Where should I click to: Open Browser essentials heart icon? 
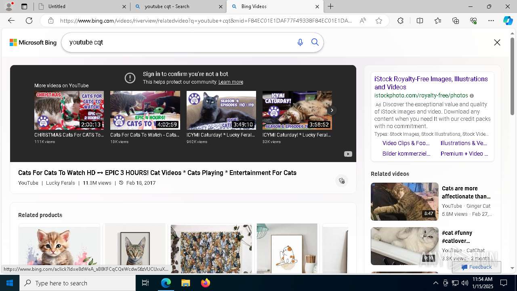473,21
